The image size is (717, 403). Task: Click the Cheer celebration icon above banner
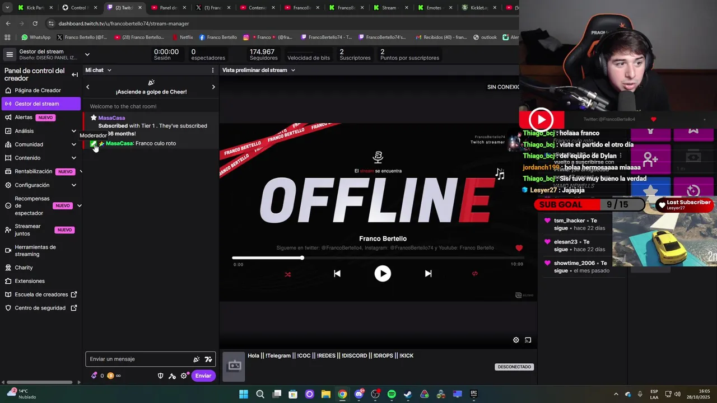click(x=151, y=82)
